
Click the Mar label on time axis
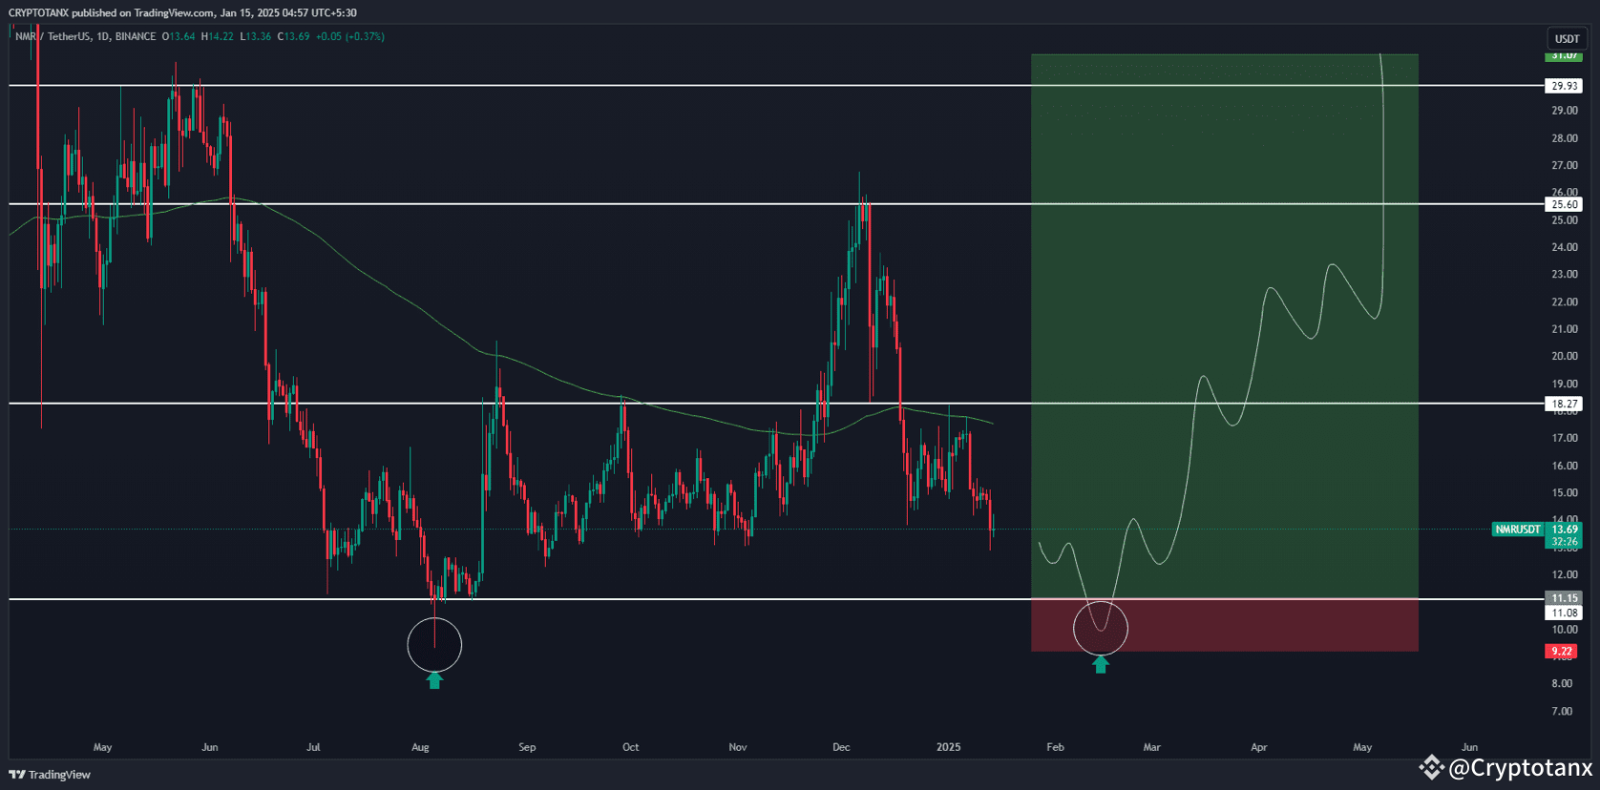pos(1152,747)
